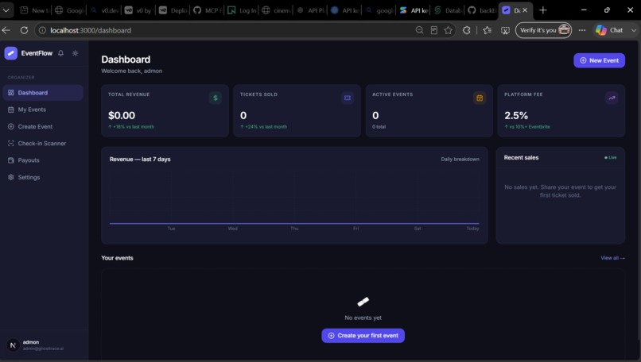
Task: Switch to the Log In tab
Action: point(243,10)
